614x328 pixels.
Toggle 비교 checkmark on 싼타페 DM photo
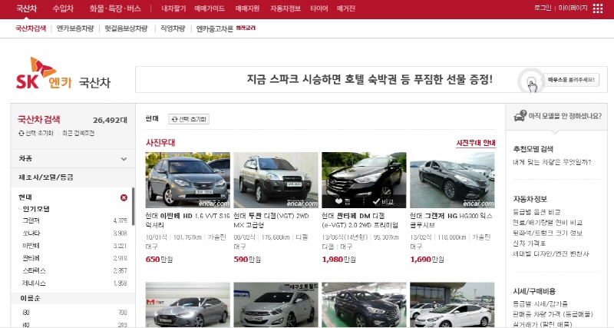383,201
